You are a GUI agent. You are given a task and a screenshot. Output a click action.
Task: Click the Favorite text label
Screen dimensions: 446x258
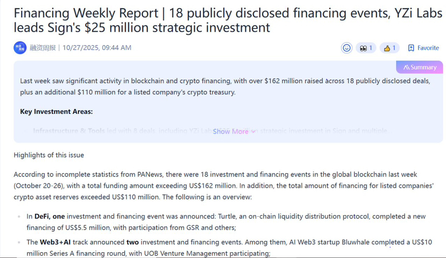point(428,48)
